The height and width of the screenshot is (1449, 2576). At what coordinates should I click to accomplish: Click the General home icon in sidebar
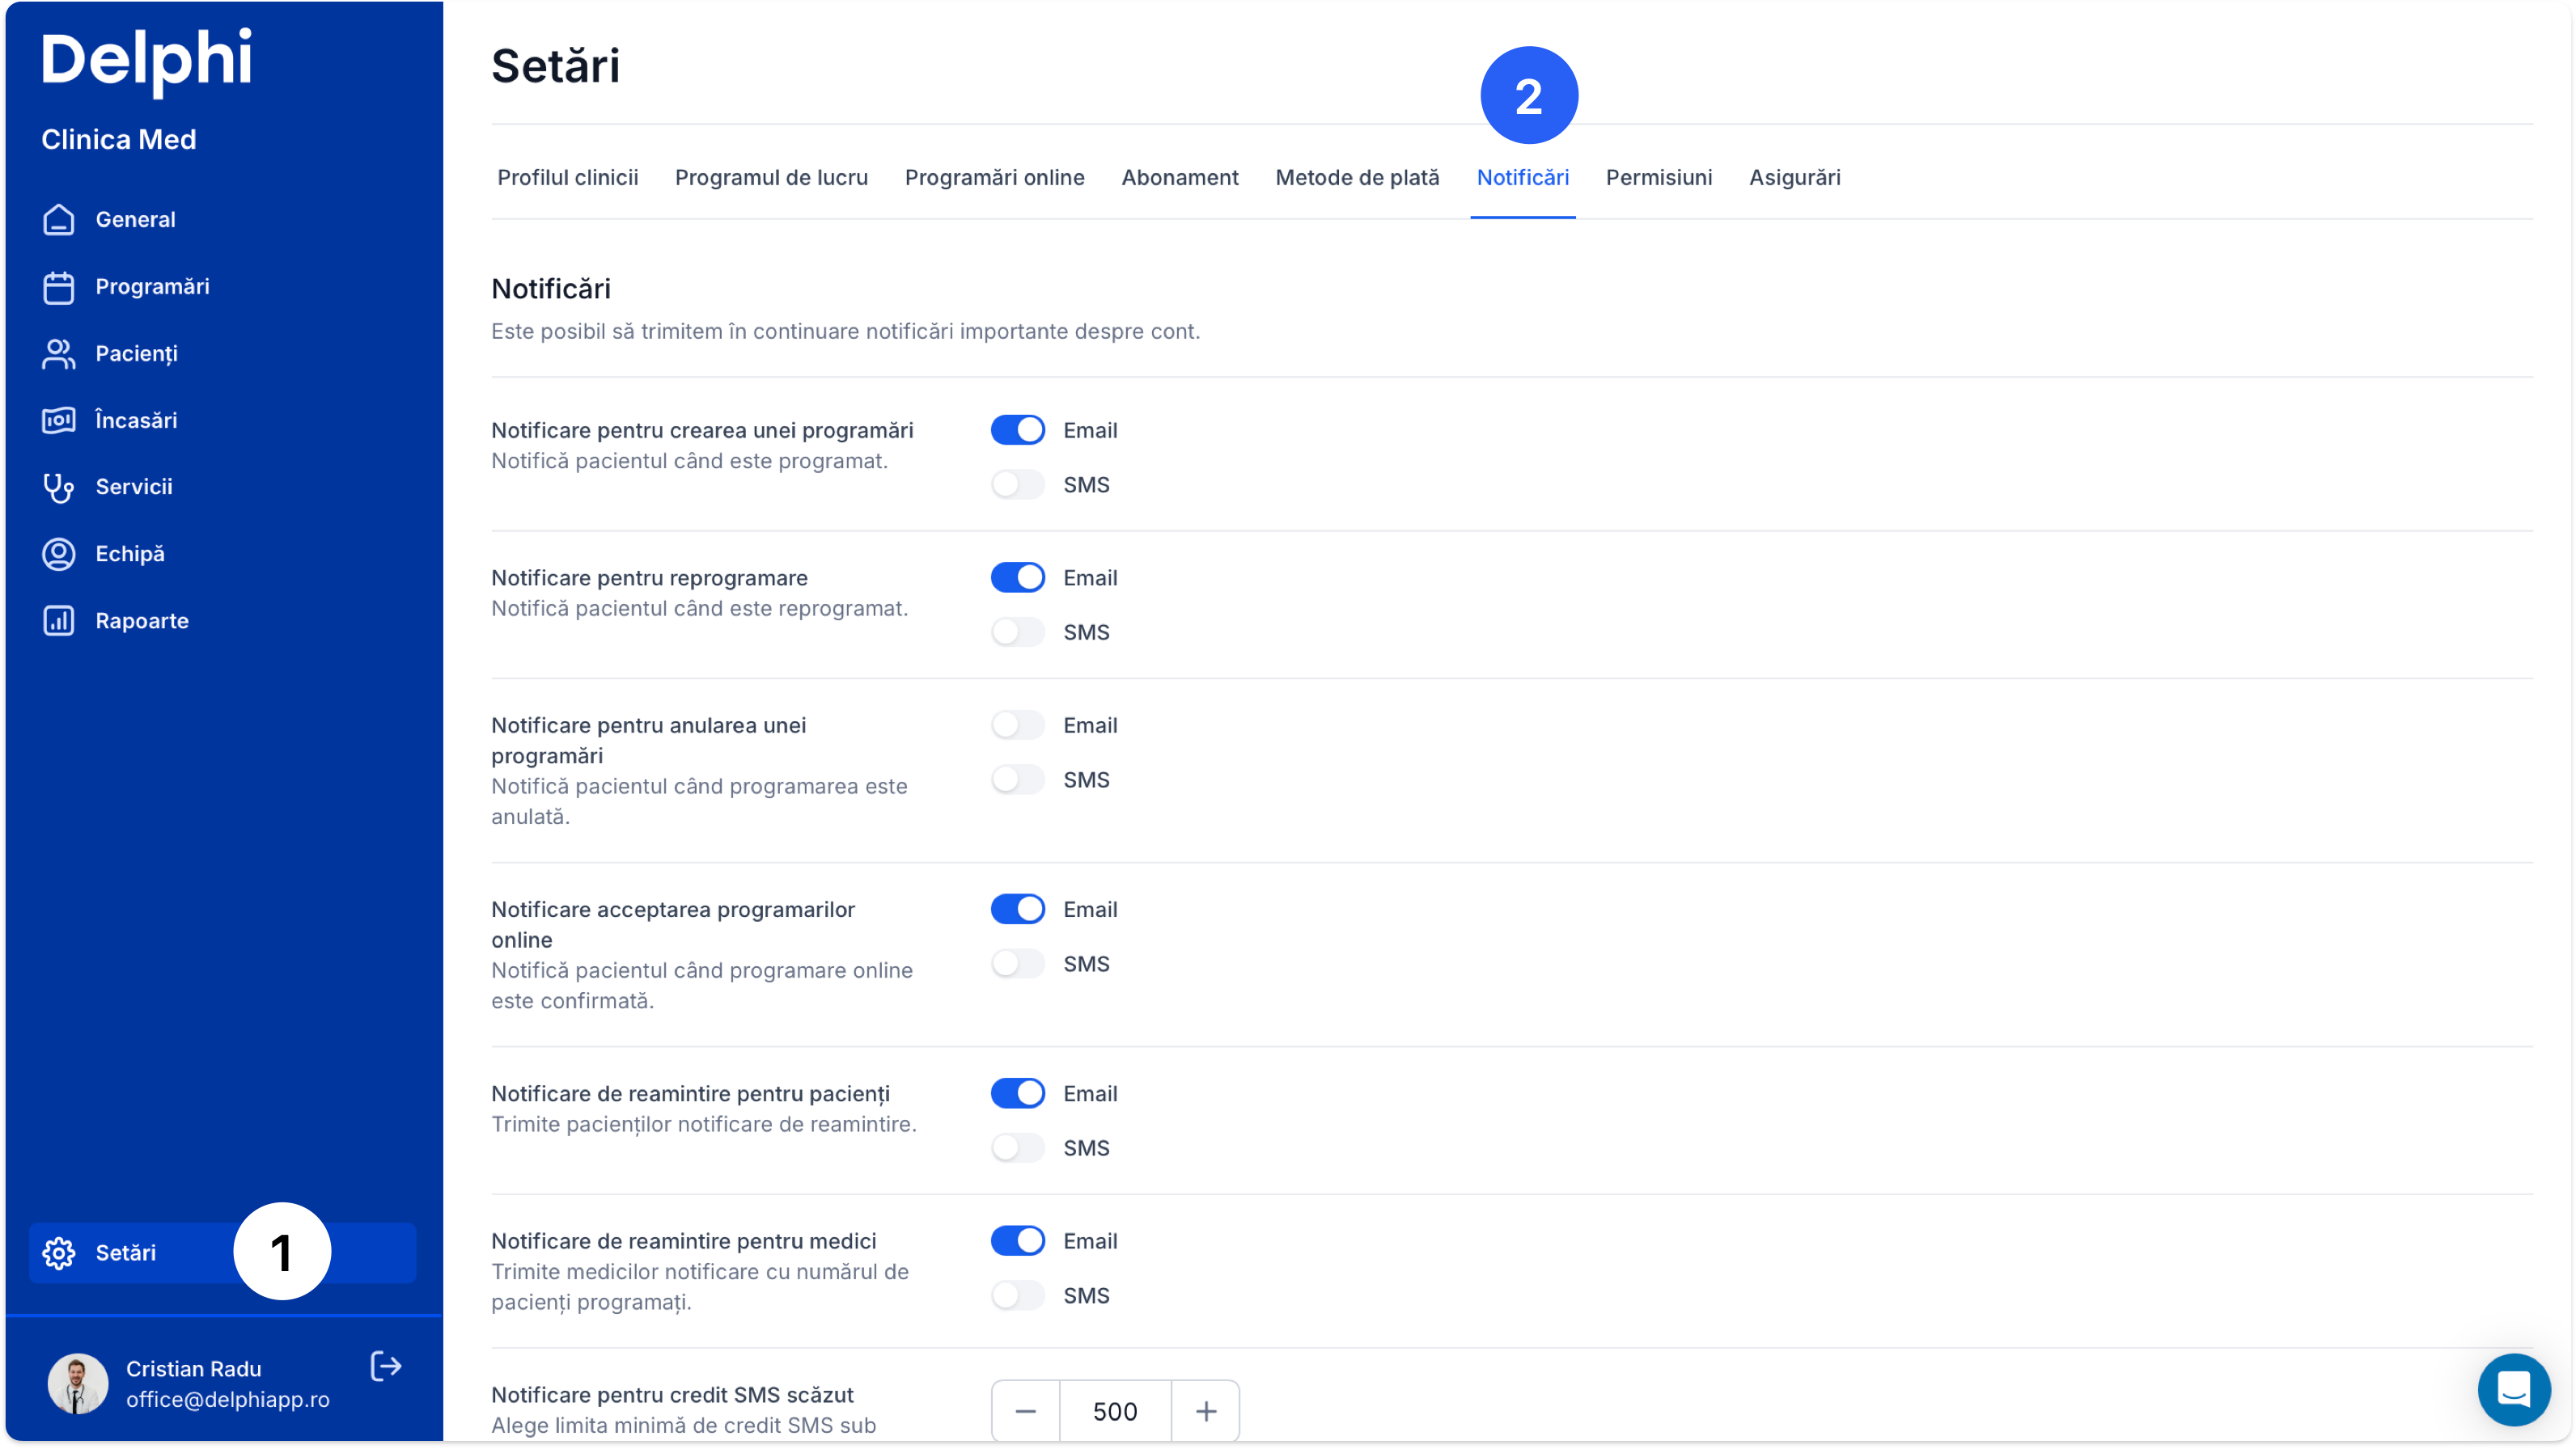click(59, 220)
